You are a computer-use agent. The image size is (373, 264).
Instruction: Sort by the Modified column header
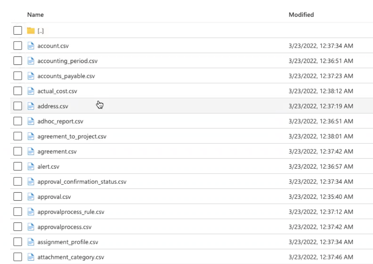tap(301, 15)
